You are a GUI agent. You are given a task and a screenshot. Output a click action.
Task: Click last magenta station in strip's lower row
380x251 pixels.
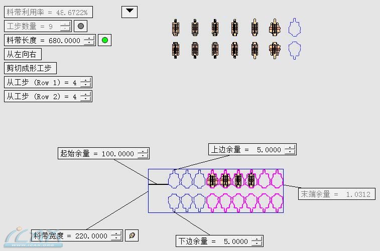click(x=277, y=202)
